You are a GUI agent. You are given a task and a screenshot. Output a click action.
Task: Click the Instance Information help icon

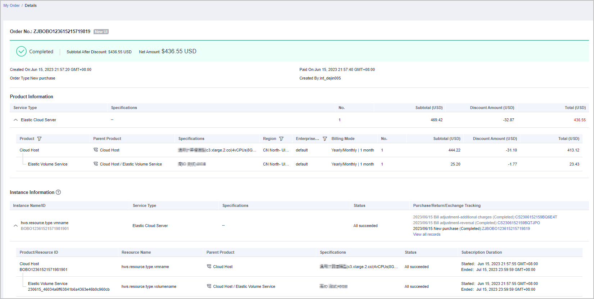58,192
